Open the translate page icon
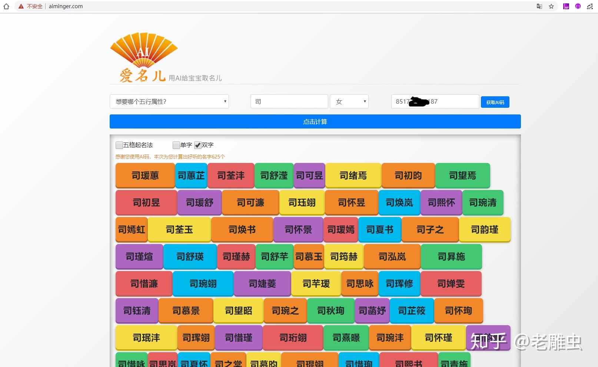 [539, 6]
